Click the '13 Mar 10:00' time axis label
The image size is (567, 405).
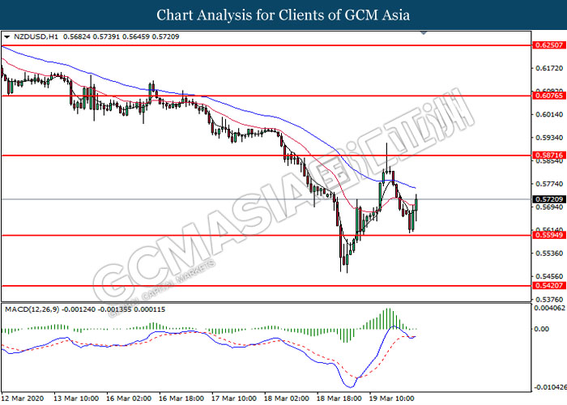pyautogui.click(x=78, y=399)
